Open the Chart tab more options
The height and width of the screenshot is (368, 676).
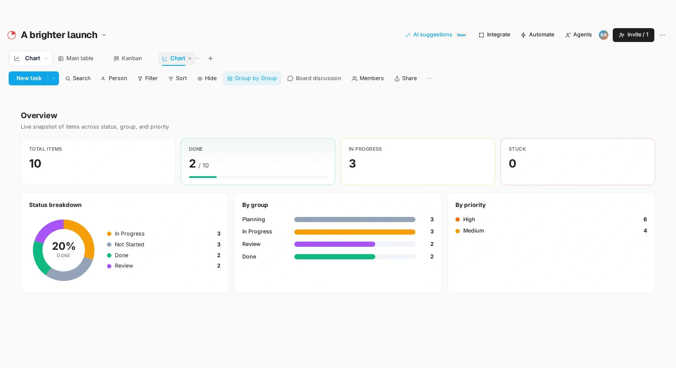197,58
